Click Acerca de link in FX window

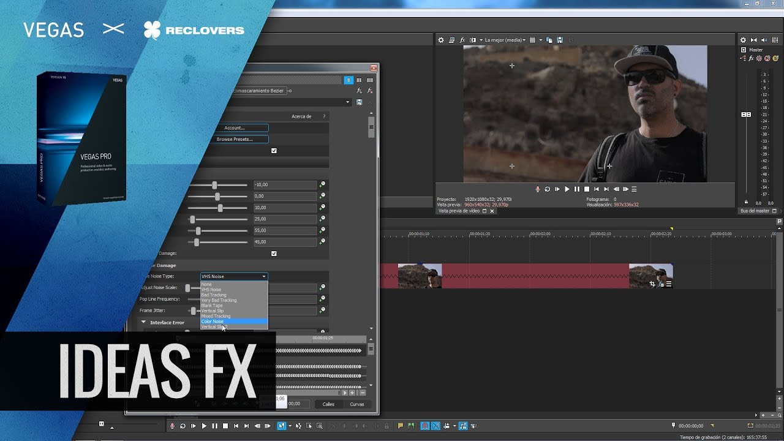click(x=301, y=116)
